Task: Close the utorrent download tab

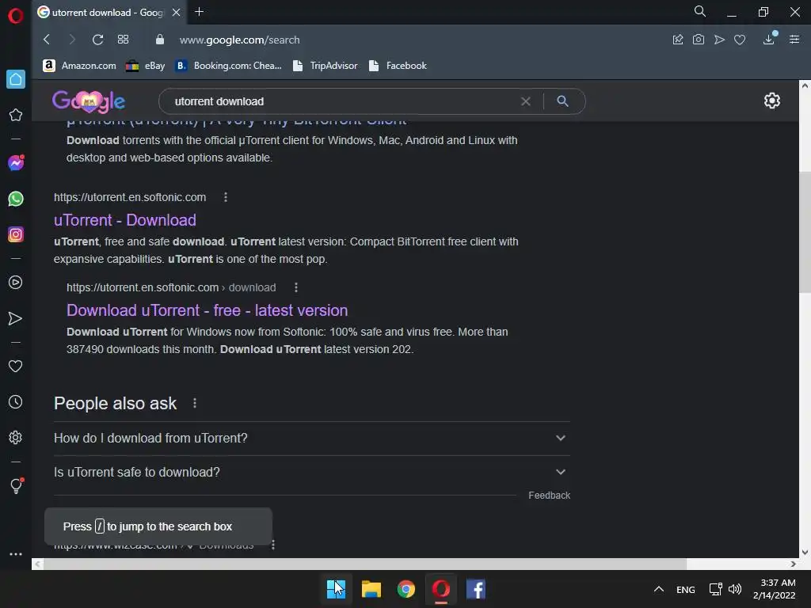Action: coord(177,13)
